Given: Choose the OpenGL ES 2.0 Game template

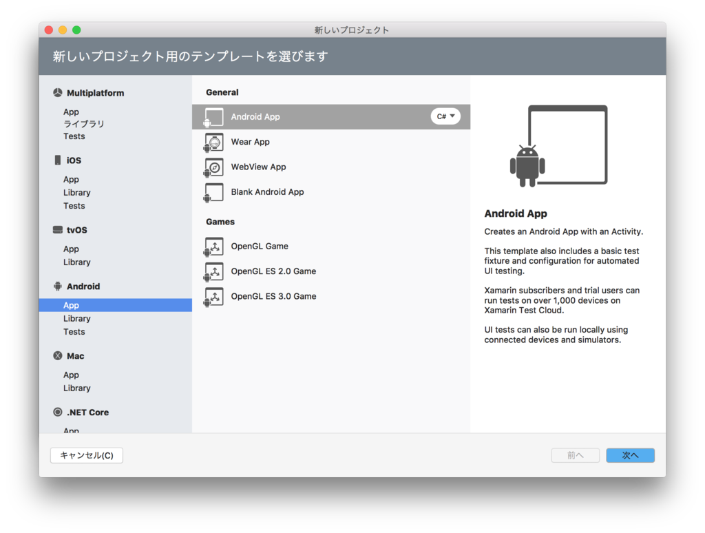Looking at the screenshot, I should click(331, 271).
